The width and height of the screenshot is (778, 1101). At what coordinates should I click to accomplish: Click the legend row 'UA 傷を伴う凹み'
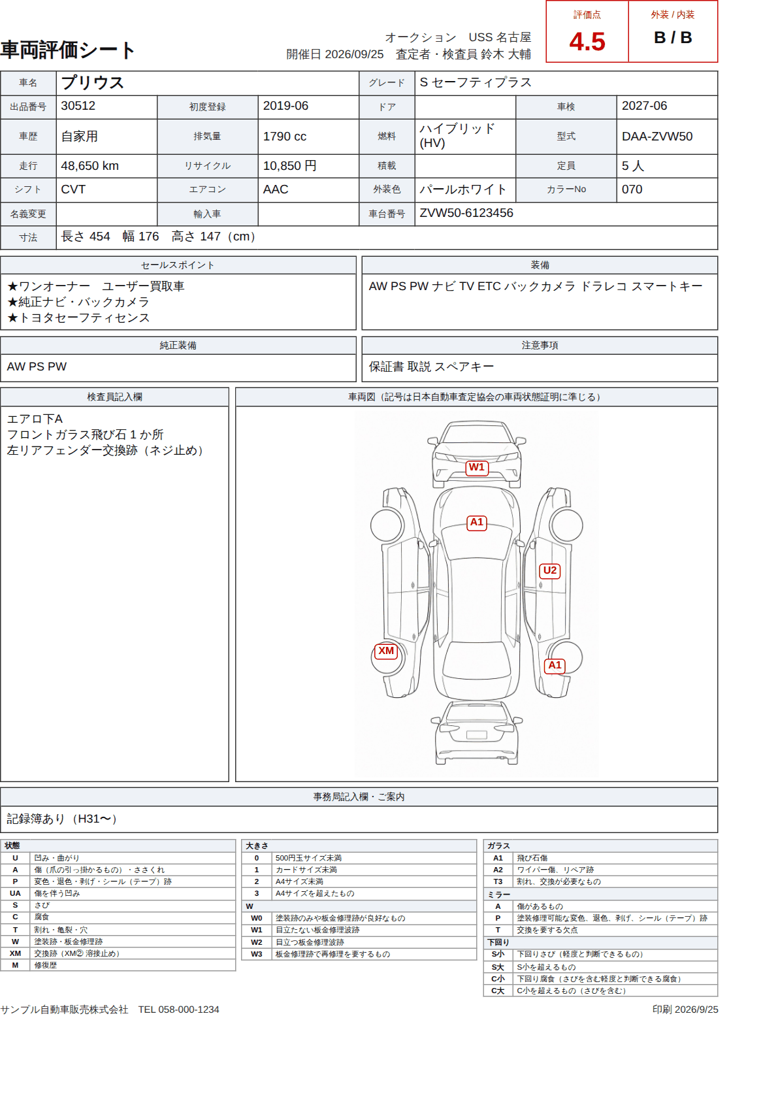118,893
